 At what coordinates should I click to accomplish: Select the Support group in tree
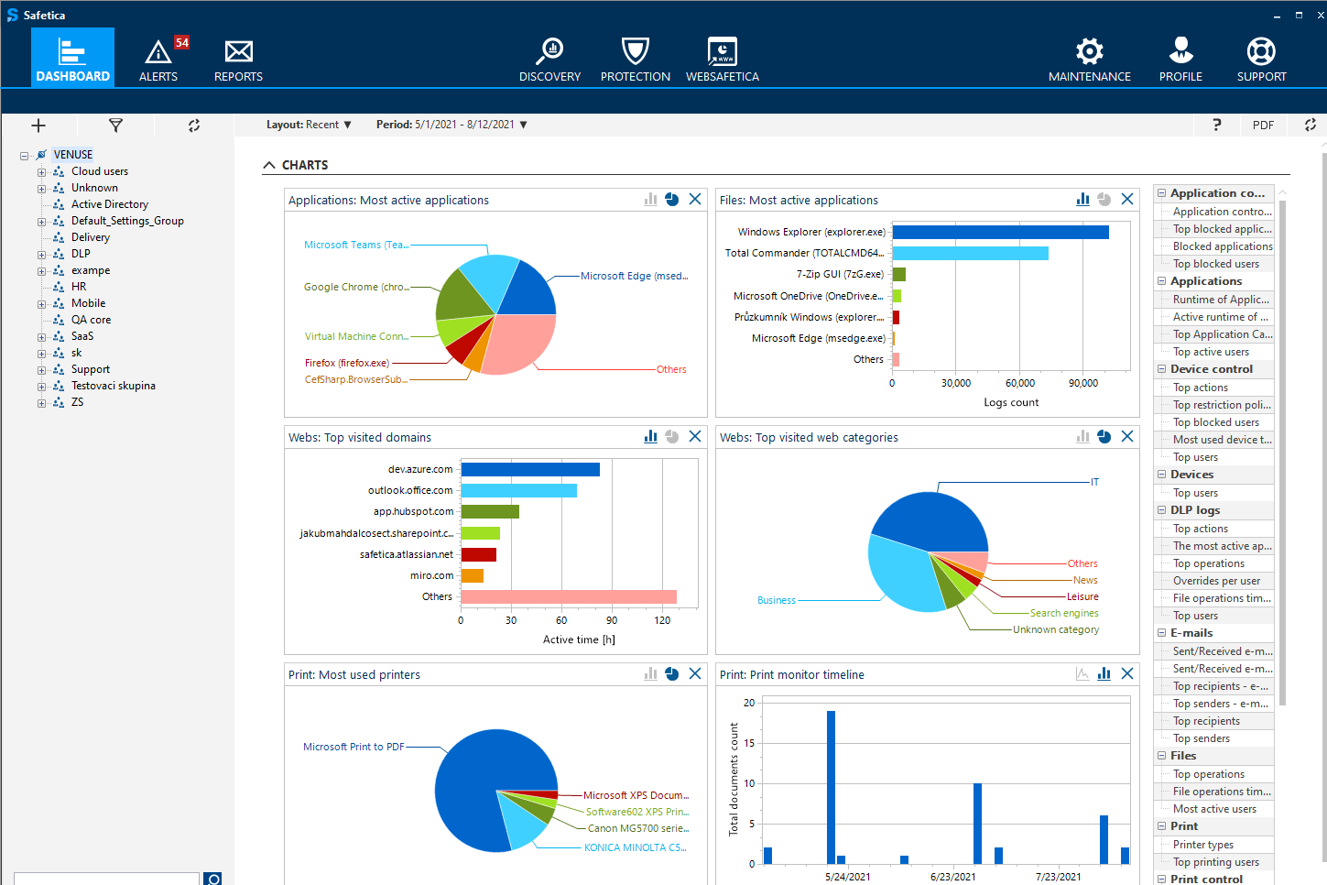pyautogui.click(x=91, y=369)
